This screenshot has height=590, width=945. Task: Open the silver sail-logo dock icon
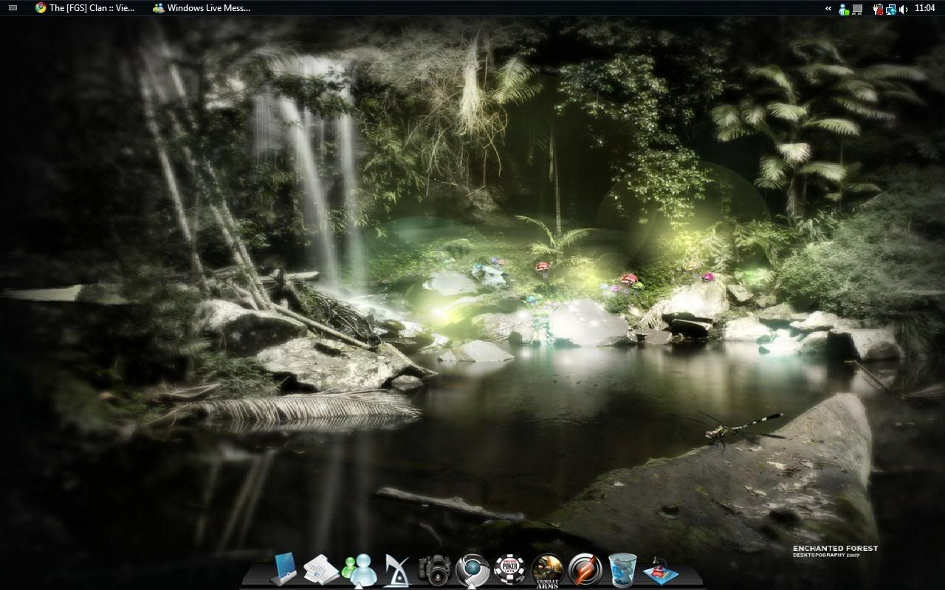click(x=396, y=570)
